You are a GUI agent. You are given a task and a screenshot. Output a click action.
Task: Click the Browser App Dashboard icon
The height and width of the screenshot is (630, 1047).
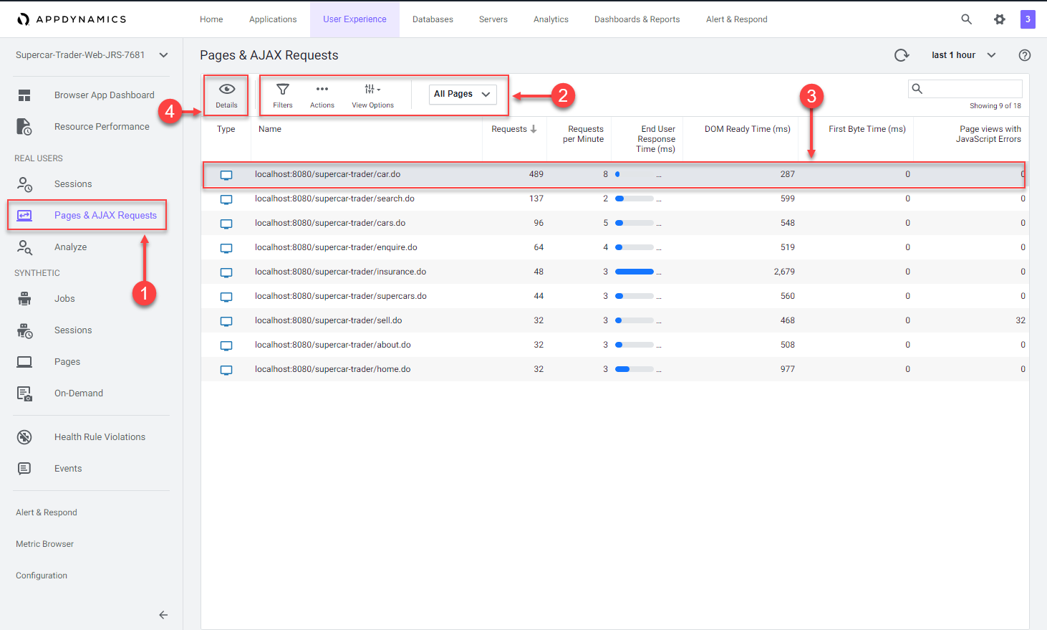24,95
